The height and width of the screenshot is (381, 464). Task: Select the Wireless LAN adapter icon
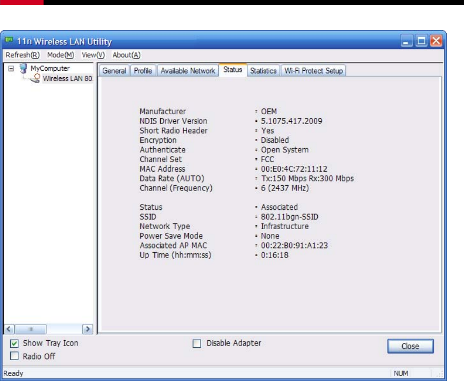point(35,78)
